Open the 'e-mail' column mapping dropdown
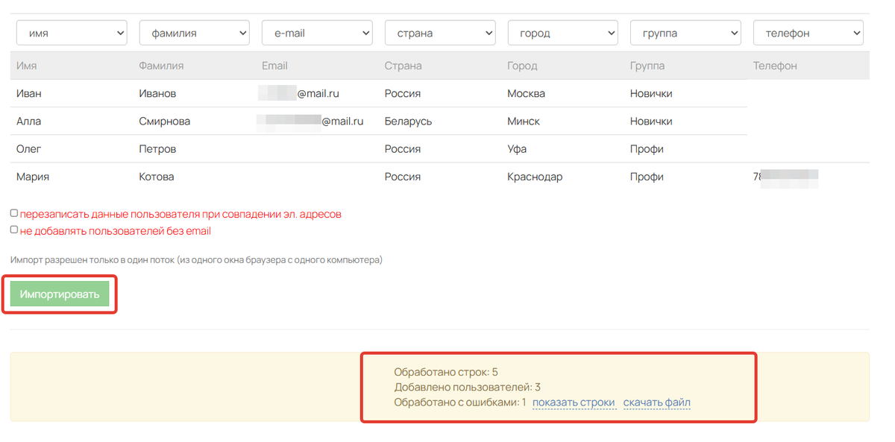 click(317, 33)
